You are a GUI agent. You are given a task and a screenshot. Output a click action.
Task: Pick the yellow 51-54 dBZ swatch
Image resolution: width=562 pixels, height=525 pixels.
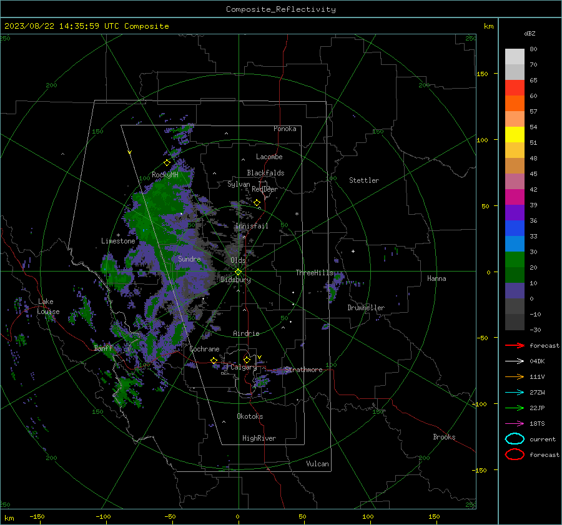point(515,135)
